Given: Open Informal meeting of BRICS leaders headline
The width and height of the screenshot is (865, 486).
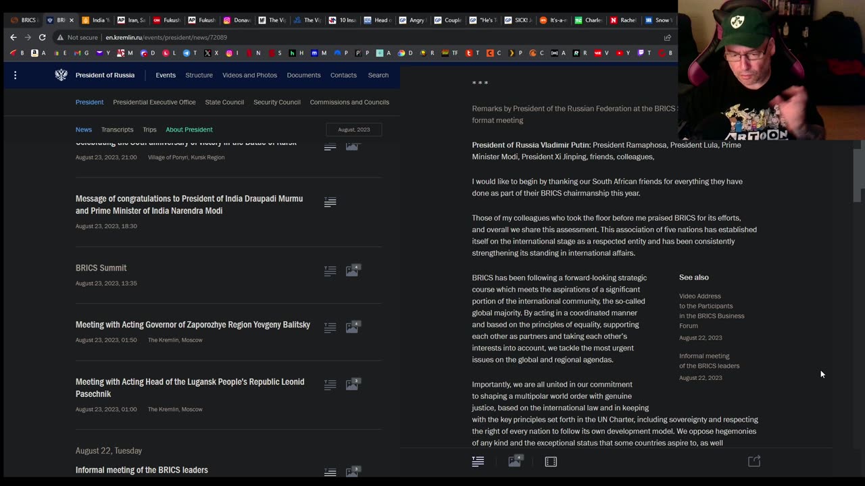Looking at the screenshot, I should pyautogui.click(x=142, y=470).
